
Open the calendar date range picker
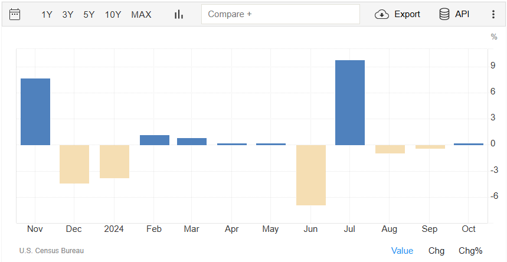pos(15,14)
